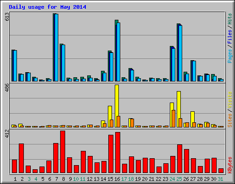
Task: Select the red KBytes bar for day 26
Action: [x=186, y=161]
